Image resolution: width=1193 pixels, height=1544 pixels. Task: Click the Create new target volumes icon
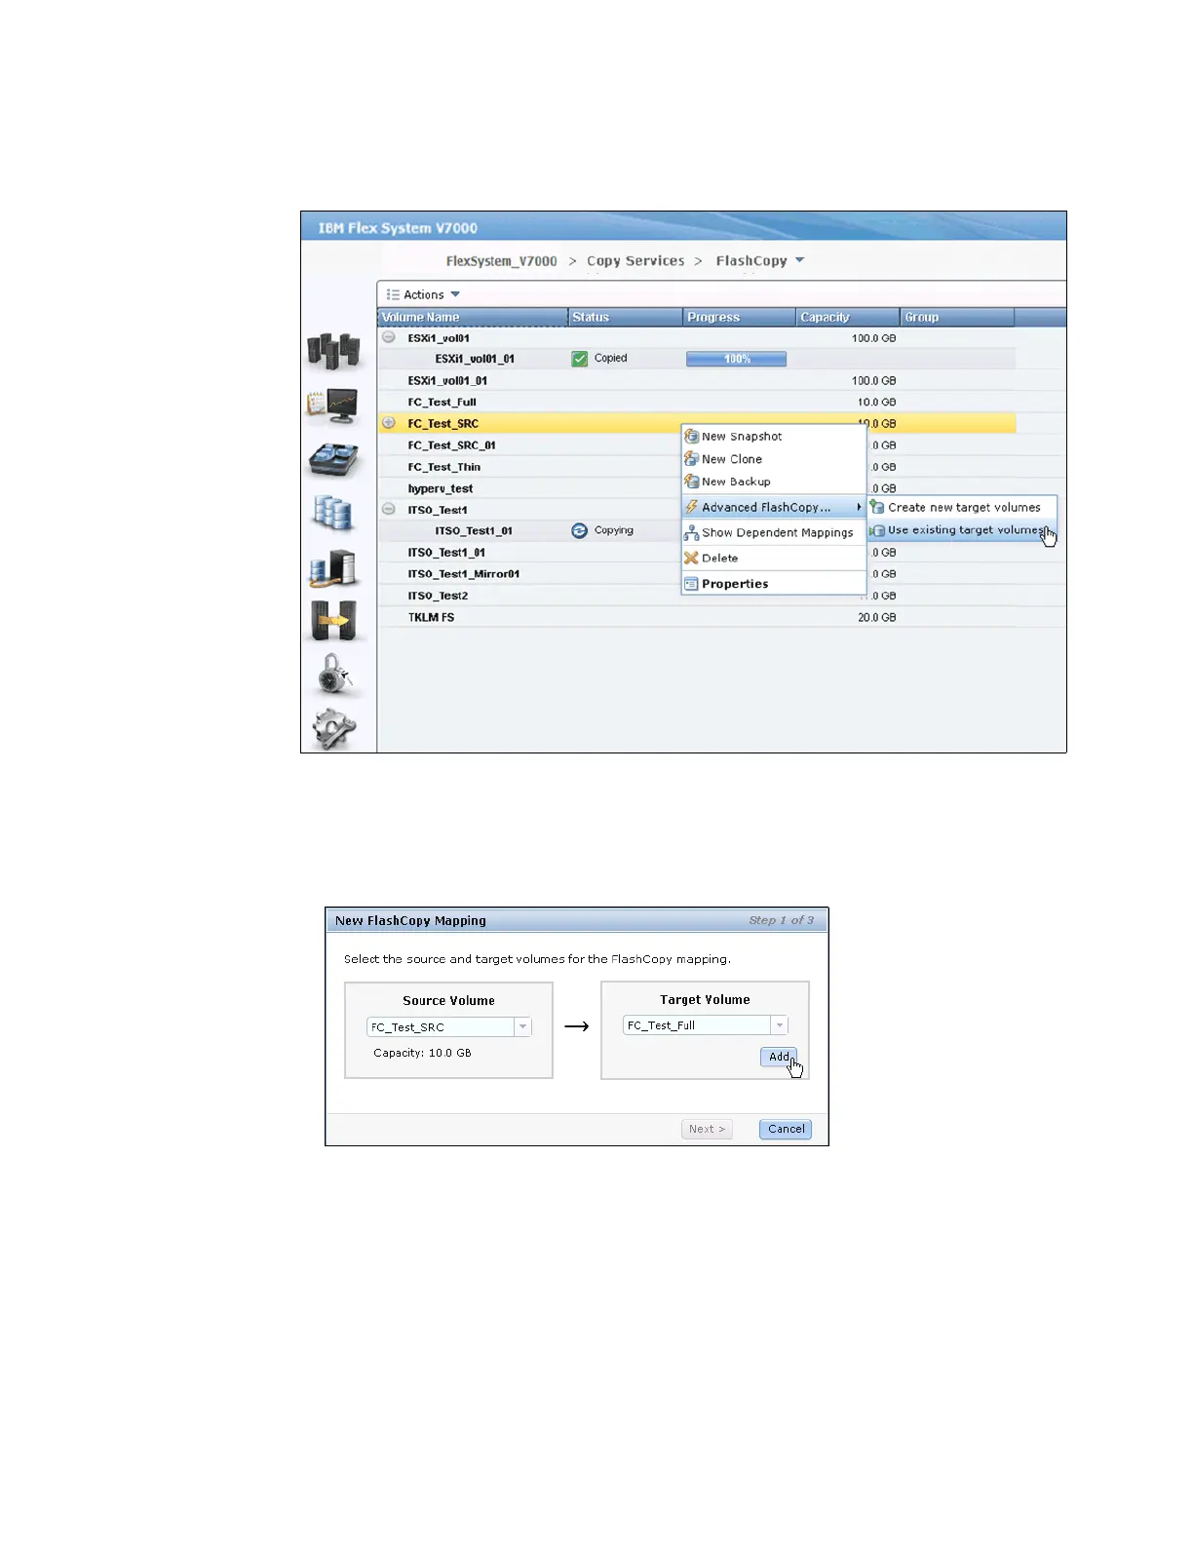tap(877, 507)
